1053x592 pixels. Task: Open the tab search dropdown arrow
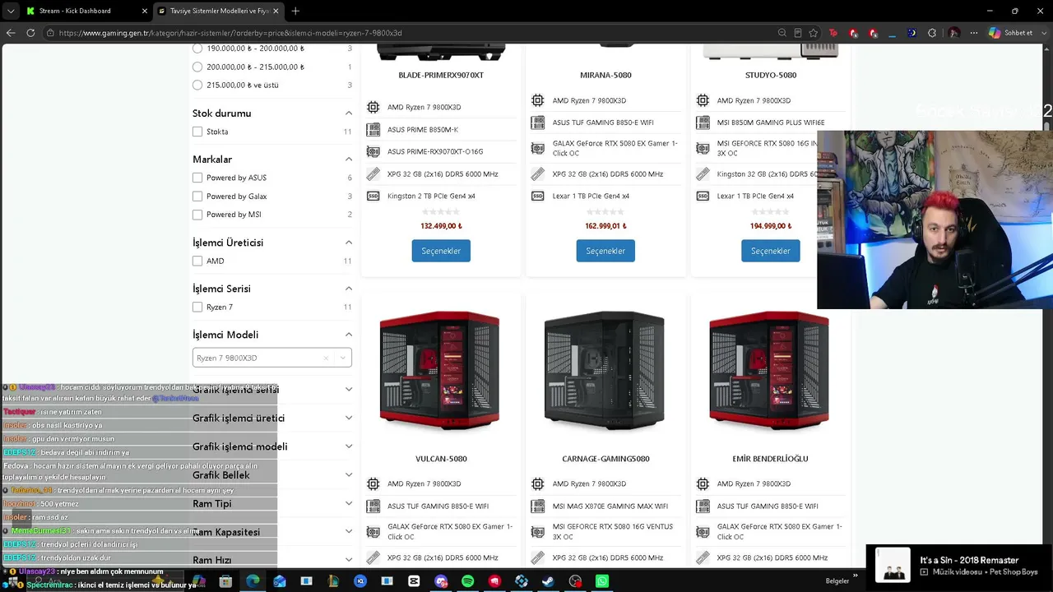pyautogui.click(x=11, y=11)
